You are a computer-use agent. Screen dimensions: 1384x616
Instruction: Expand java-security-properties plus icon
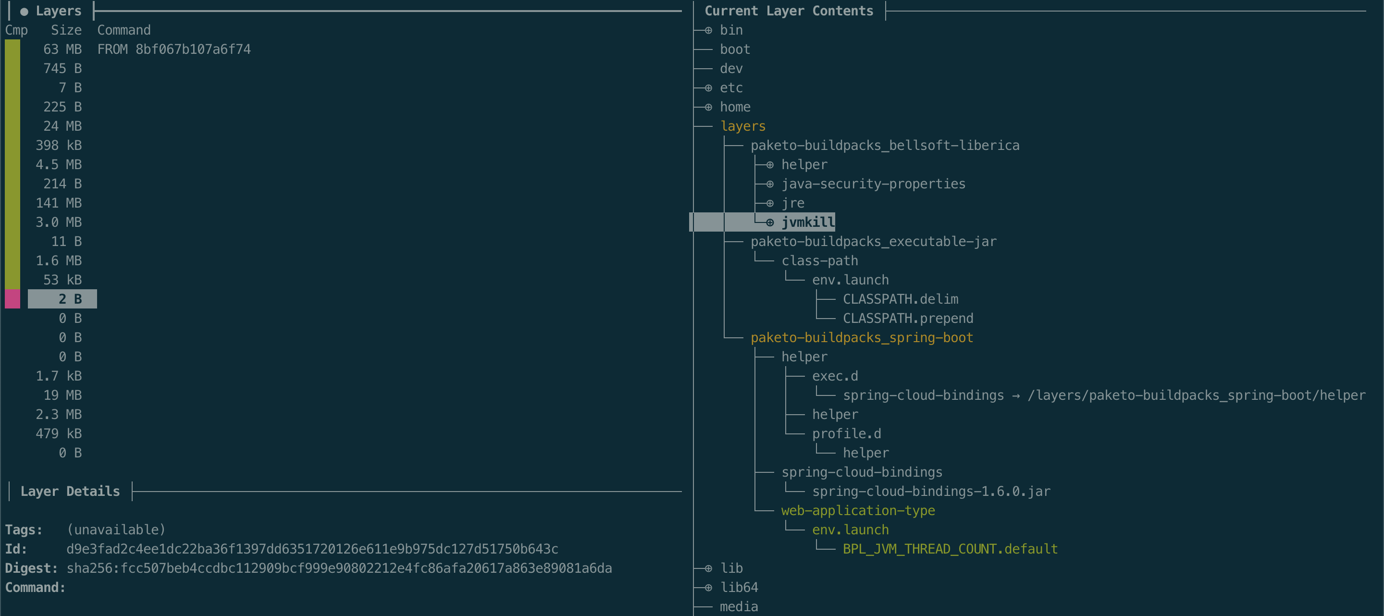pos(770,184)
